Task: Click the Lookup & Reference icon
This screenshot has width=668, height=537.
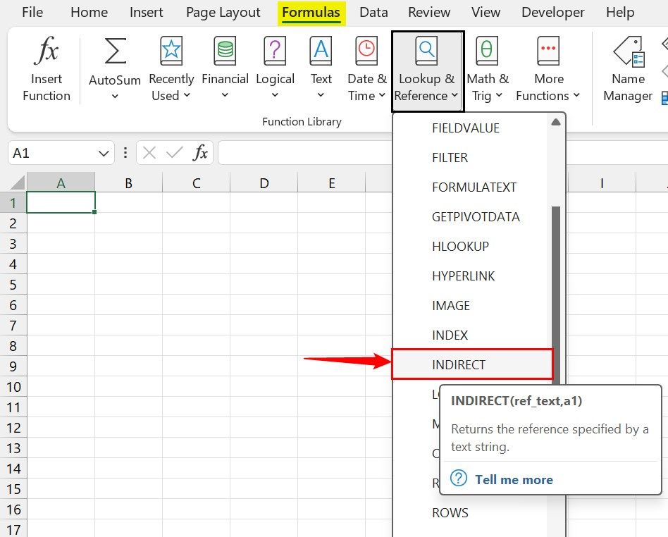Action: pyautogui.click(x=426, y=50)
